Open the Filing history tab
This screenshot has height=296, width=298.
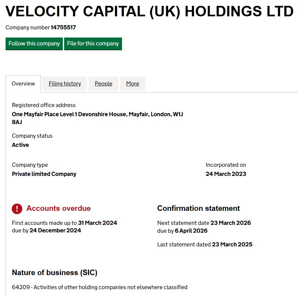(x=65, y=84)
